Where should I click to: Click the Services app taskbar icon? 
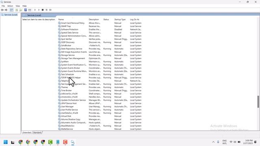pyautogui.click(x=73, y=142)
